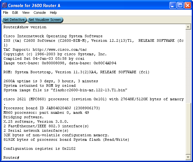Switch to Net Visualizer Screen

point(45,20)
